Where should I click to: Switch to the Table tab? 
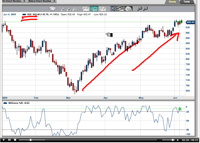(187, 2)
